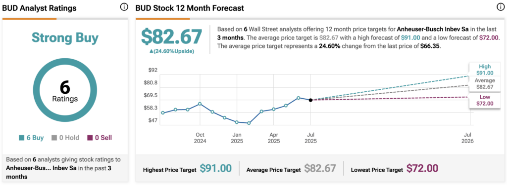Click the Low $72.00 forecast label

pos(485,100)
